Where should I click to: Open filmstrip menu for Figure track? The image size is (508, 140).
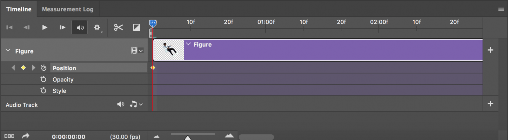point(137,50)
